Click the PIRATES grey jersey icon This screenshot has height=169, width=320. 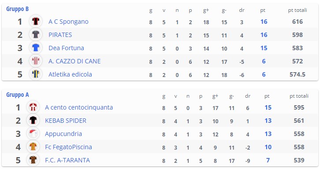click(x=36, y=34)
